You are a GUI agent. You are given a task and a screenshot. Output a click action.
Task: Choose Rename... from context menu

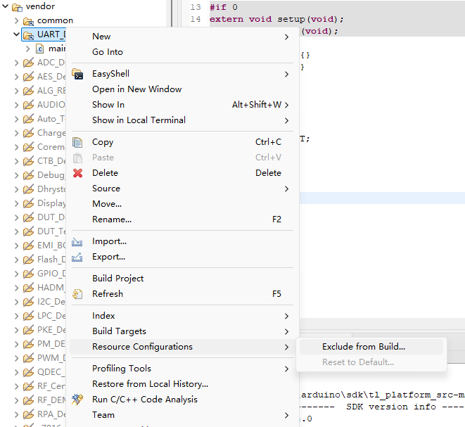tap(182, 219)
